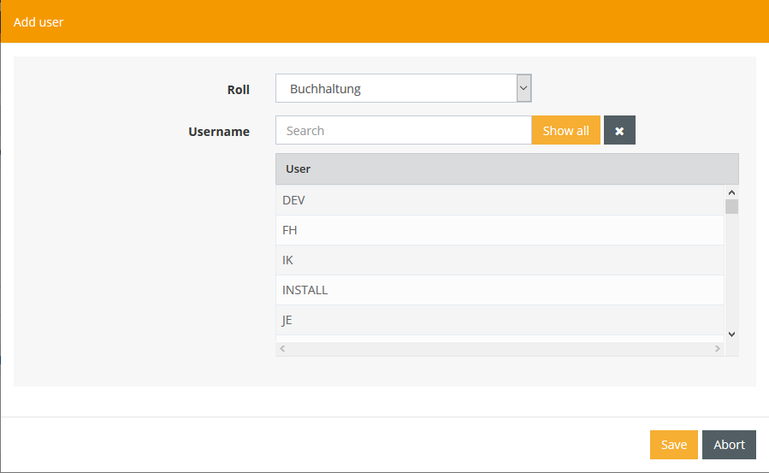This screenshot has height=473, width=769.
Task: Click the user list scroll up arrow
Action: (x=731, y=192)
